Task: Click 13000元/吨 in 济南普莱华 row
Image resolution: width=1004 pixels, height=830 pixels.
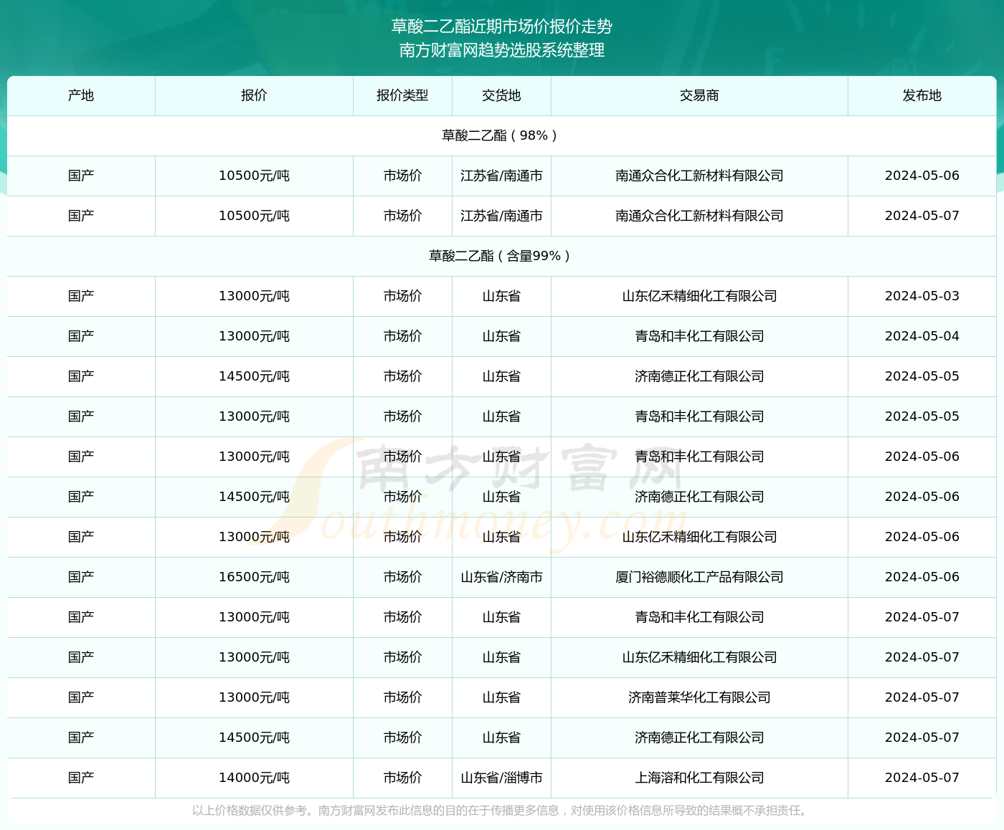Action: [254, 697]
